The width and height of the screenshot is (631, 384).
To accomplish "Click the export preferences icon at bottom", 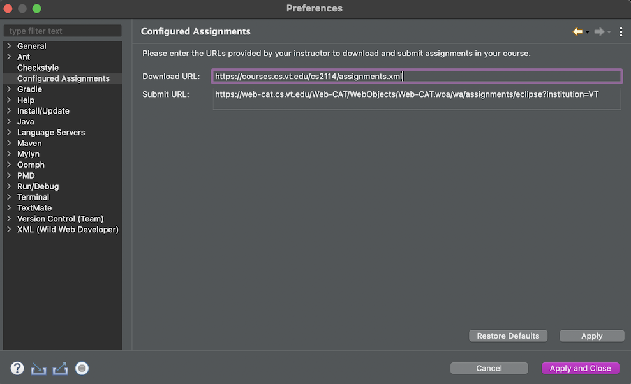I will pyautogui.click(x=59, y=367).
